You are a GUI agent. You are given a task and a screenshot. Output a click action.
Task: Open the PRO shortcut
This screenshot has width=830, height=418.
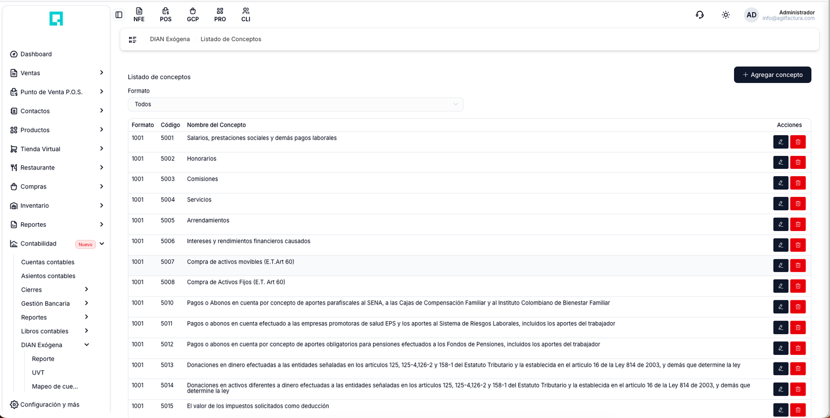click(x=220, y=15)
